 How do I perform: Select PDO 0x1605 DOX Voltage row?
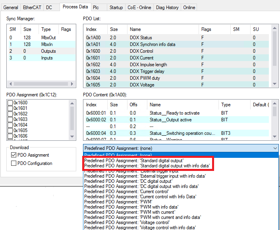[x=177, y=84]
